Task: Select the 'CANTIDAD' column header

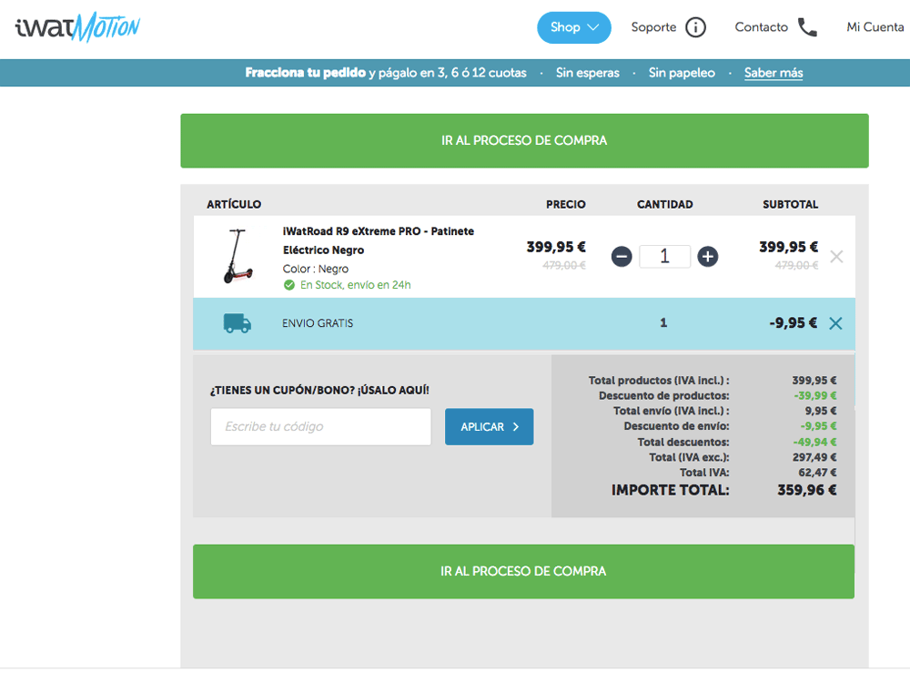Action: [665, 204]
